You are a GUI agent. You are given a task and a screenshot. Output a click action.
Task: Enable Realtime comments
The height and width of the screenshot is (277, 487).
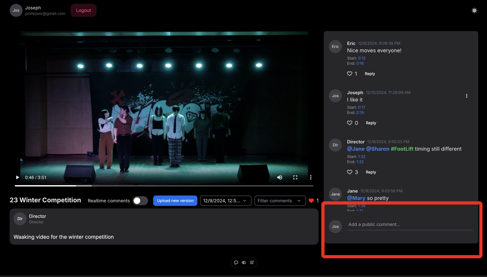(x=140, y=200)
